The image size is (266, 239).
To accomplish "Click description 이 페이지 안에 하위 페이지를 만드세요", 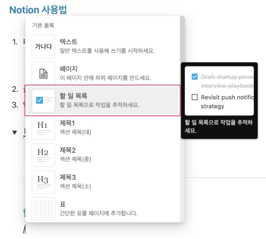I will pos(105,78).
